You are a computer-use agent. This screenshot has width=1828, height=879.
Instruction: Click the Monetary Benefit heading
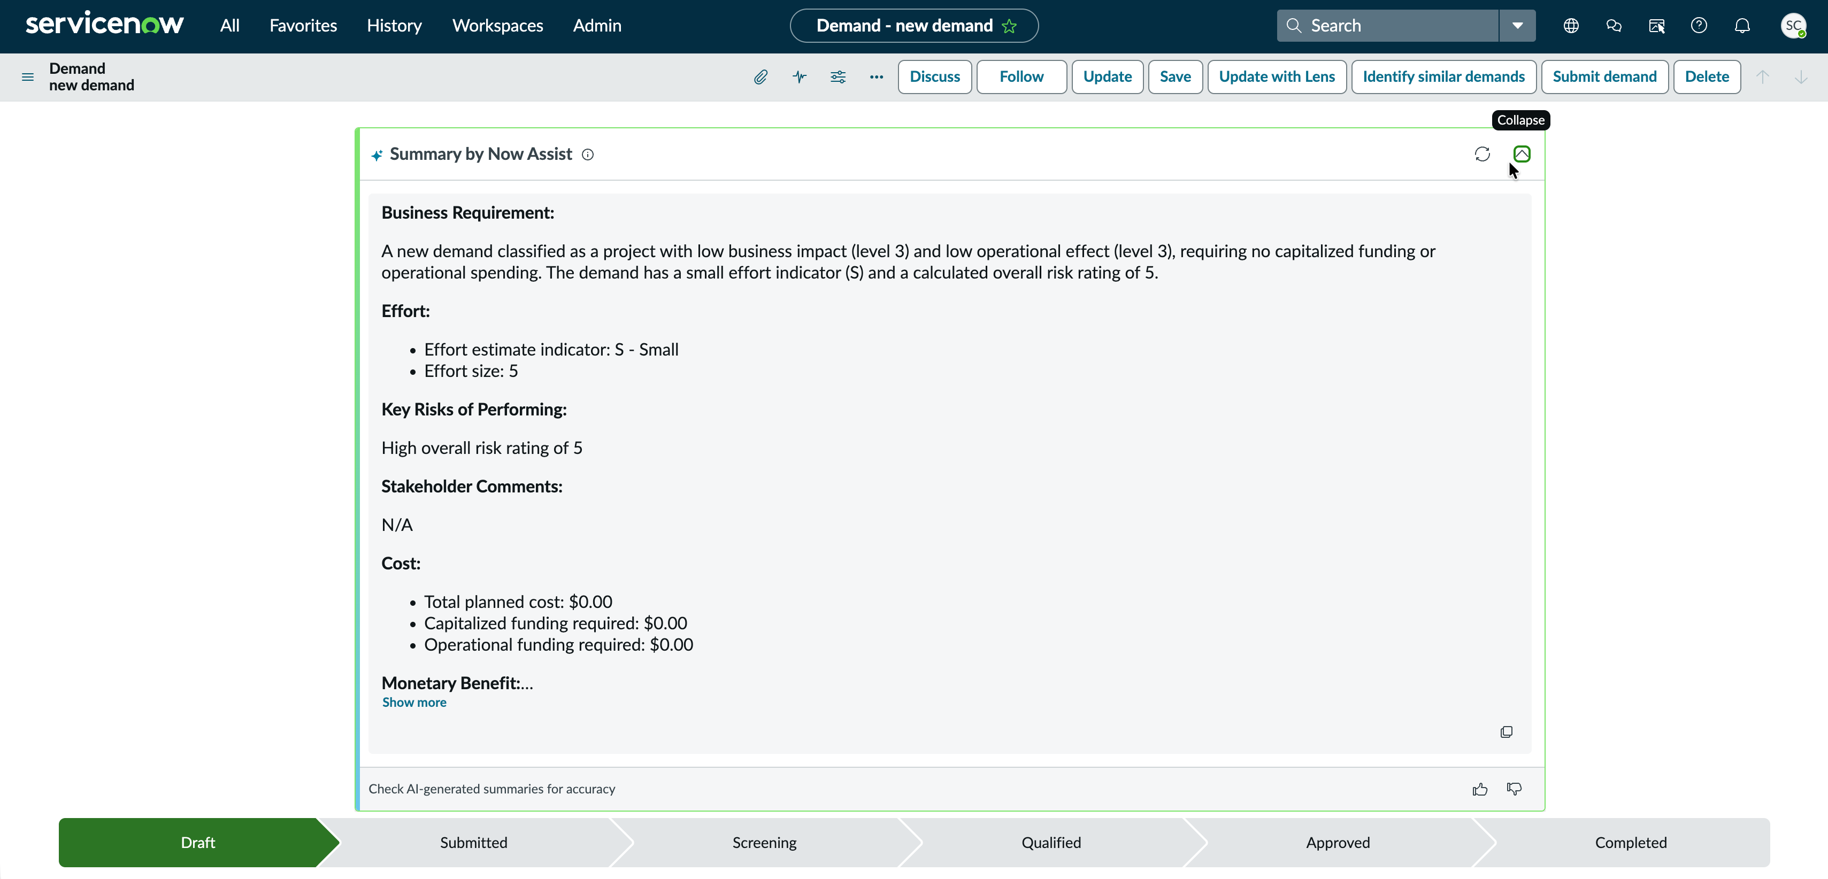(x=451, y=683)
